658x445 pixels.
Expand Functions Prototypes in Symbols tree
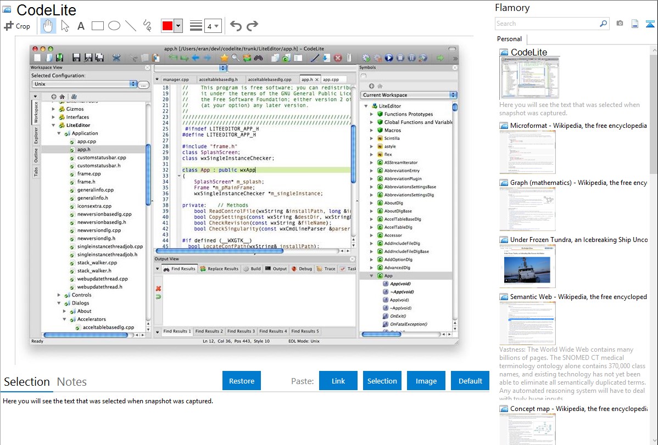(x=371, y=114)
